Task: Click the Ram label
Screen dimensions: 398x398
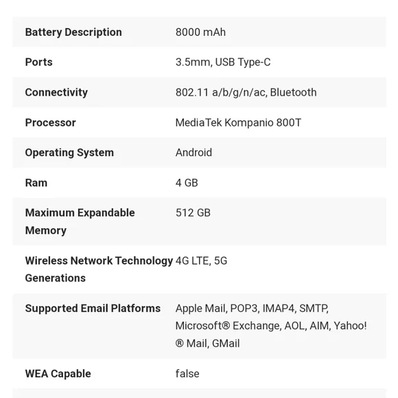Action: [x=36, y=183]
